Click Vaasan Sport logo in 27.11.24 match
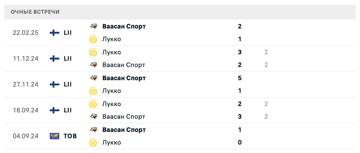This screenshot has height=153, width=360. tap(93, 78)
